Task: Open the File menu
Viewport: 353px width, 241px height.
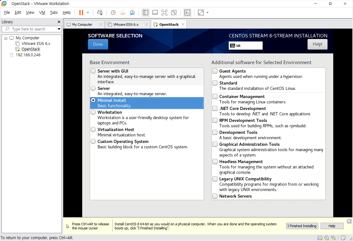Action: [x=7, y=12]
